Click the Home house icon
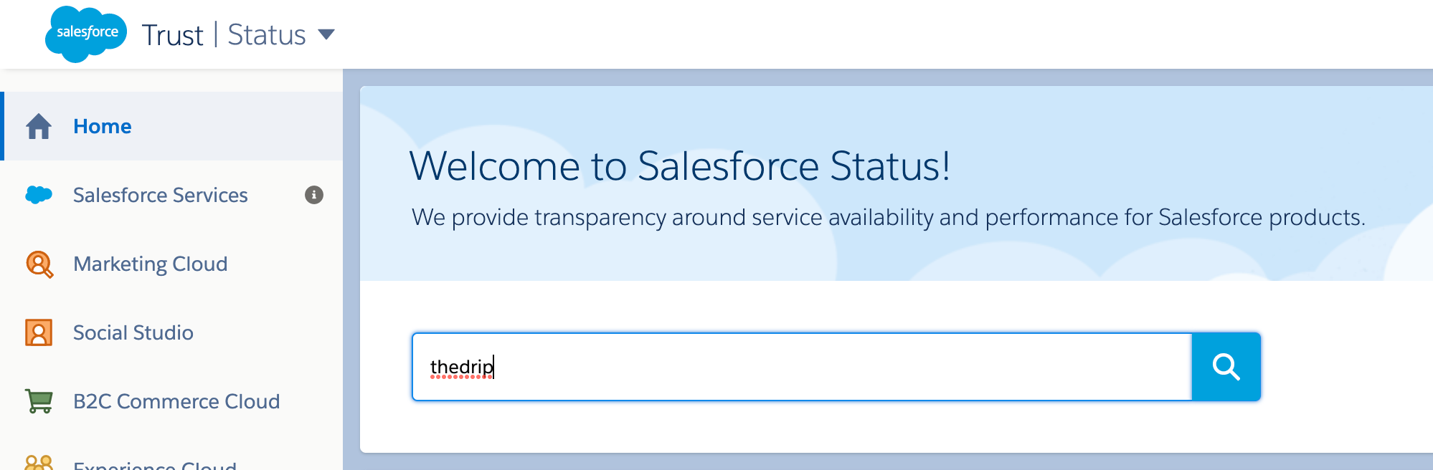Screen dimensions: 1433x470 (39, 126)
